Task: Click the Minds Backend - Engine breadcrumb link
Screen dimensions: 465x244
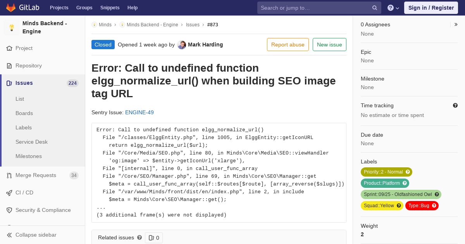Action: pyautogui.click(x=152, y=25)
